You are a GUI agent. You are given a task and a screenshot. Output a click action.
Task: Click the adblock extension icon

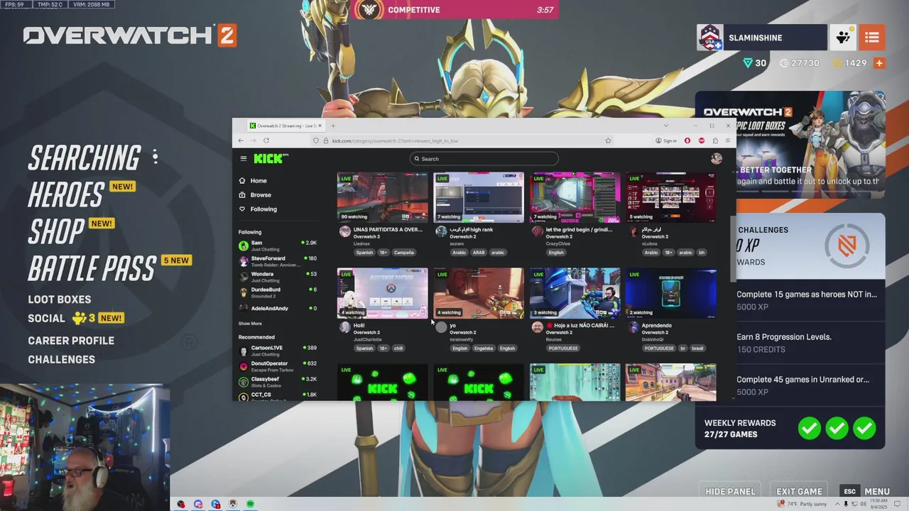(702, 141)
